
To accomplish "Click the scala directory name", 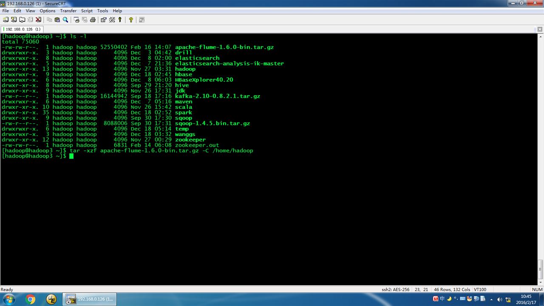I will pos(184,107).
